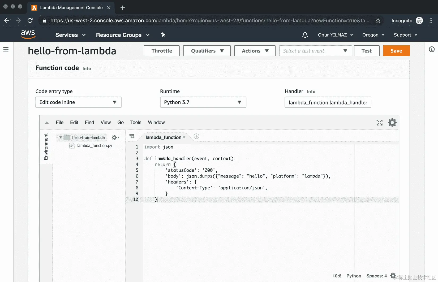Image resolution: width=438 pixels, height=282 pixels.
Task: Open settings gear beside hello-from-lambda folder
Action: pyautogui.click(x=114, y=137)
